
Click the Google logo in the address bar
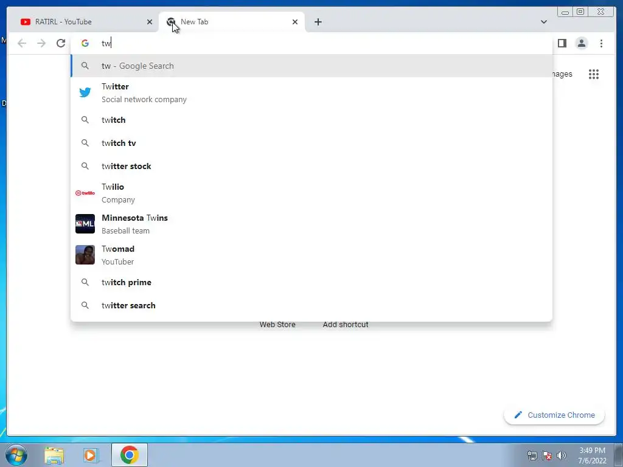click(x=85, y=43)
